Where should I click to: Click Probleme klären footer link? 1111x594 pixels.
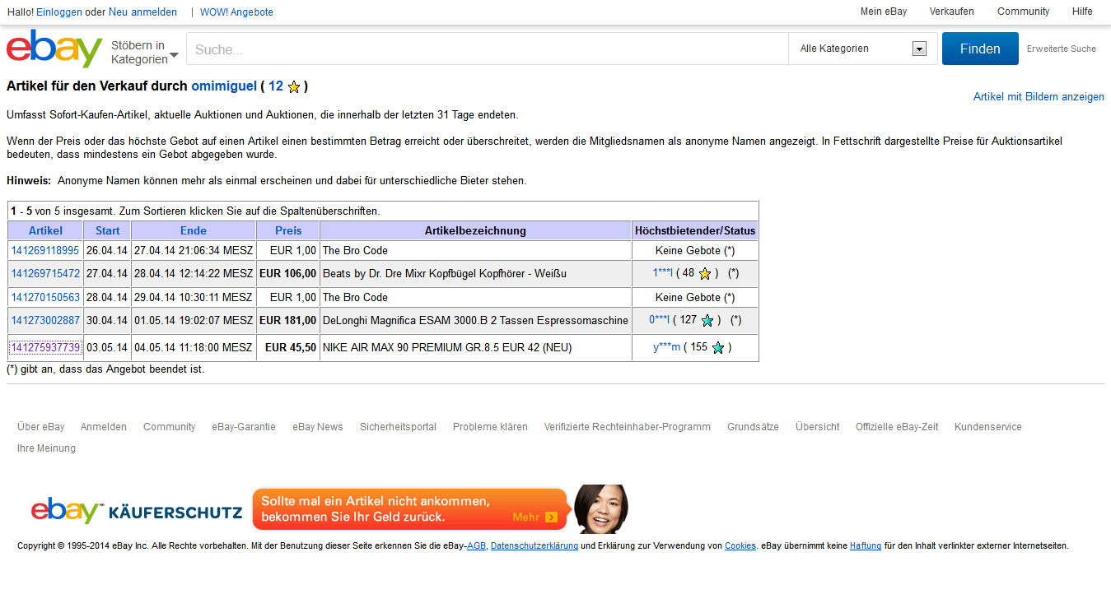490,427
